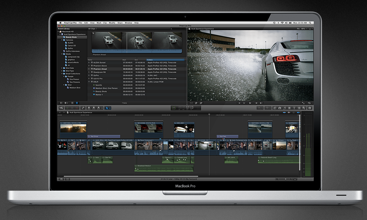Click the Append clip edit button
The width and height of the screenshot is (367, 220).
pyautogui.click(x=98, y=108)
